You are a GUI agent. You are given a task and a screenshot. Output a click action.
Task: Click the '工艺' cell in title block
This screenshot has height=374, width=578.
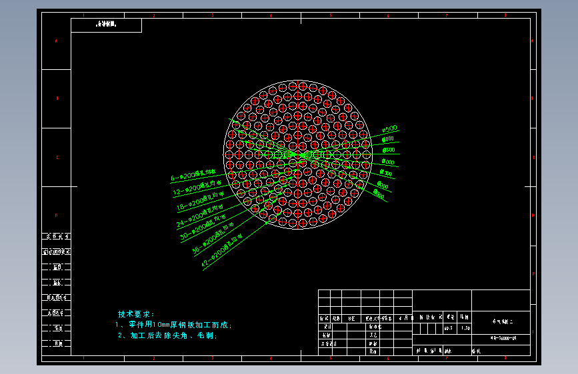373,335
